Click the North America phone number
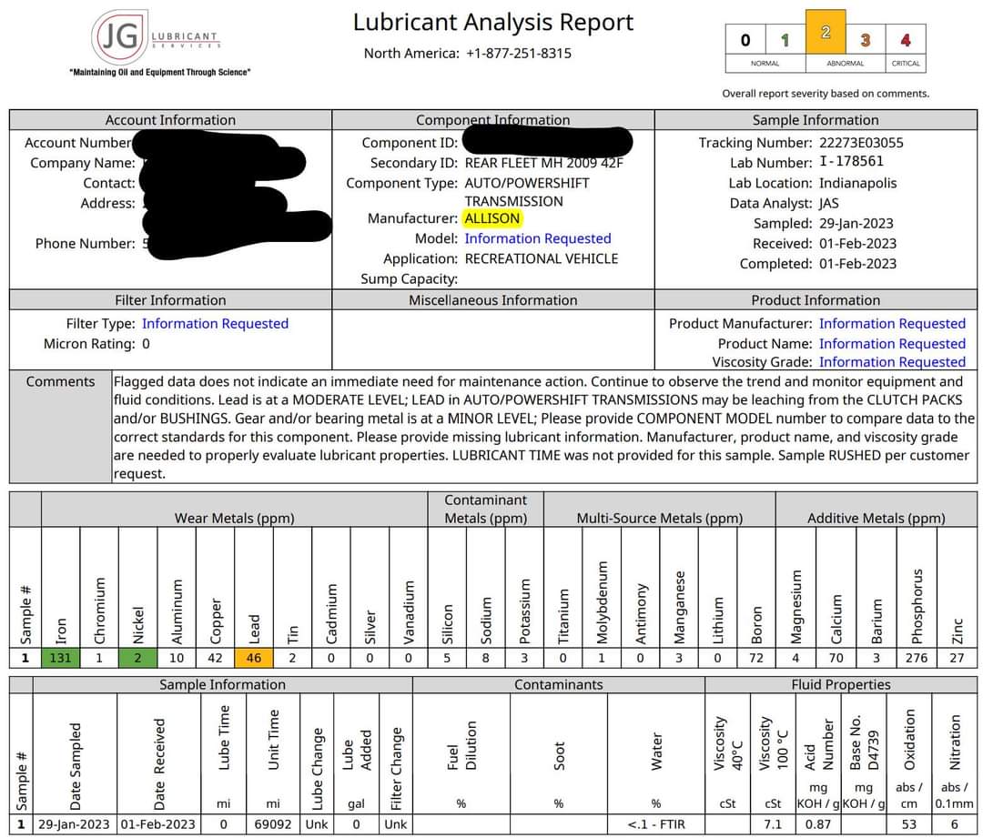Viewport: 983px width, 838px height. coord(518,53)
